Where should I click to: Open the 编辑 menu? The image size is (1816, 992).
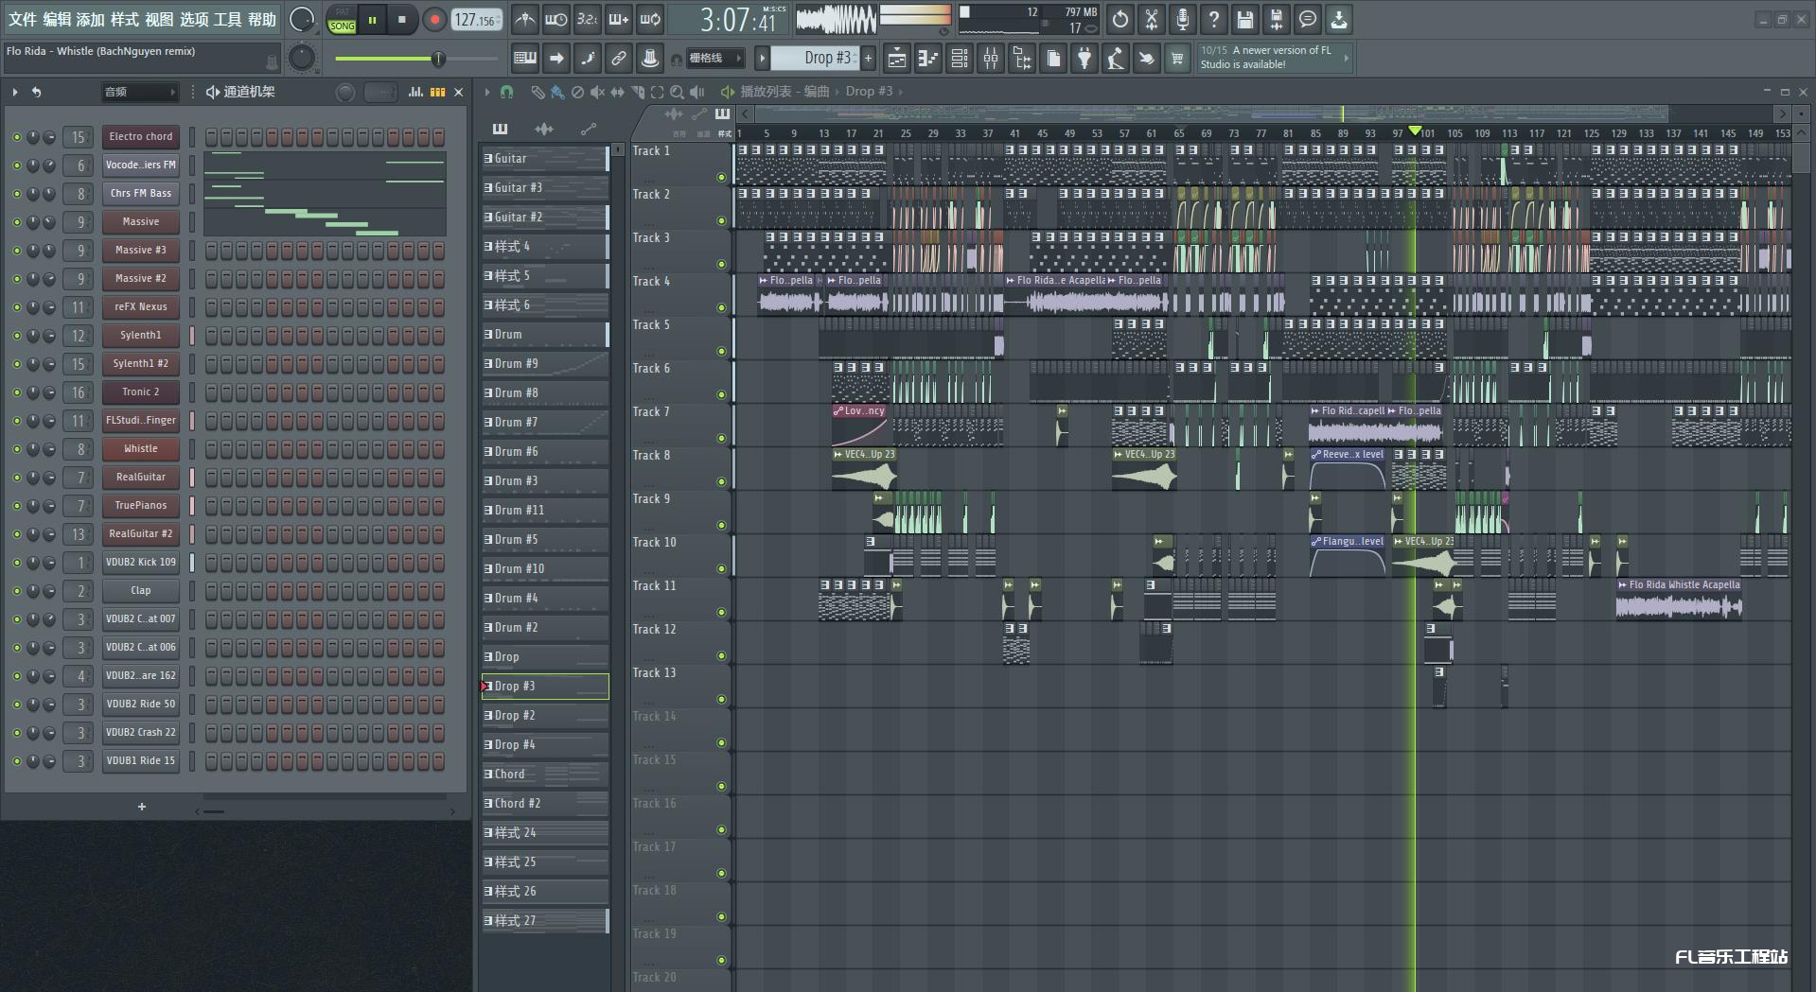click(57, 19)
